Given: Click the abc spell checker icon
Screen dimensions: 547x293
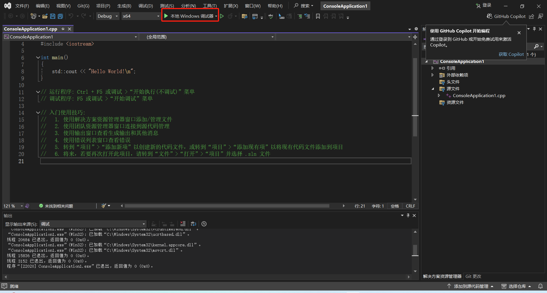Looking at the screenshot, I should (271, 16).
